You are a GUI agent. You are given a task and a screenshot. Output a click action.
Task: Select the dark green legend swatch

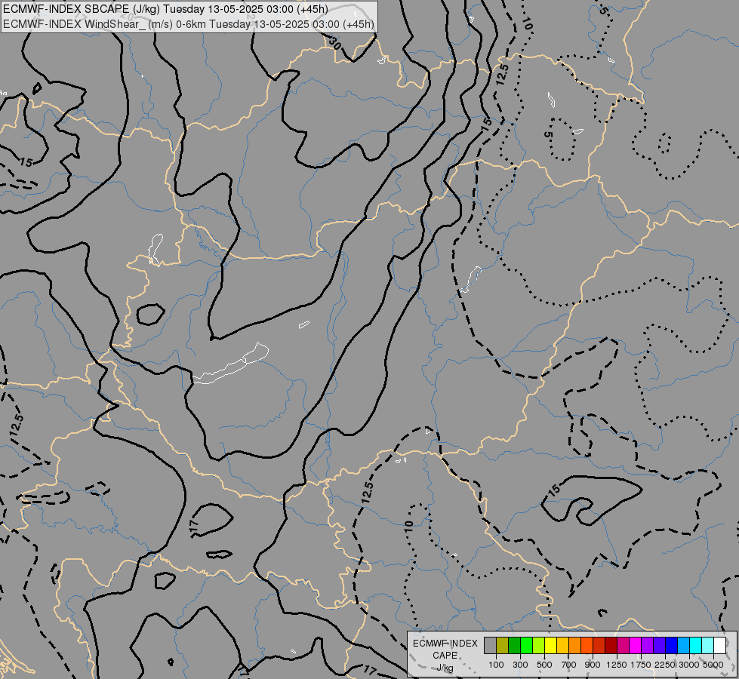click(514, 645)
